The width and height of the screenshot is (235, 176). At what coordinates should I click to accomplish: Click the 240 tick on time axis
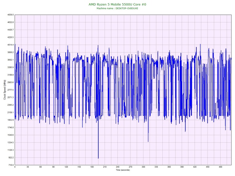coord(117,167)
